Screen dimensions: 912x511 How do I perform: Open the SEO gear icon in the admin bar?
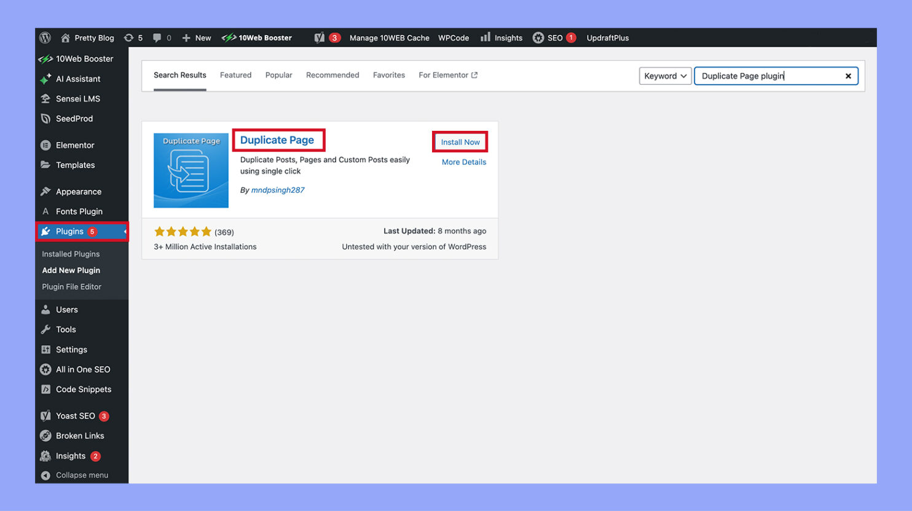[539, 37]
